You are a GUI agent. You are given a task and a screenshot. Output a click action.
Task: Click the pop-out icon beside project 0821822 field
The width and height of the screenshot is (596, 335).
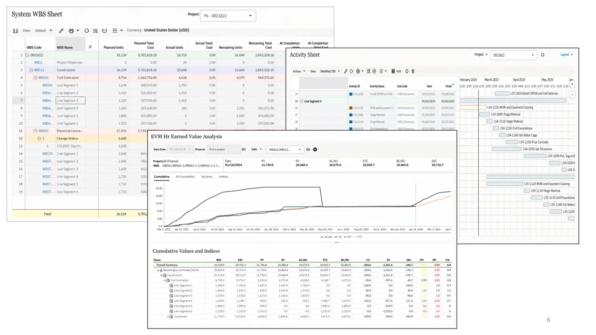pyautogui.click(x=542, y=55)
